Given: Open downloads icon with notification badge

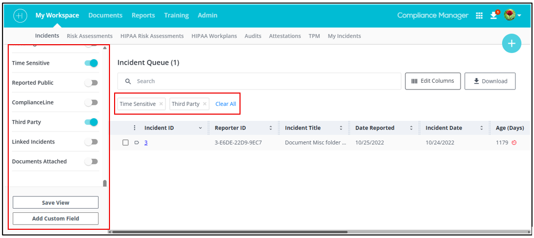Looking at the screenshot, I should (x=494, y=15).
